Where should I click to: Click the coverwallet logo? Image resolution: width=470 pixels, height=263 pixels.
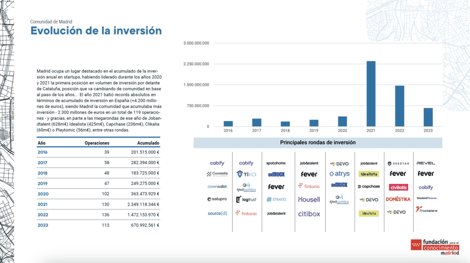coord(217,186)
